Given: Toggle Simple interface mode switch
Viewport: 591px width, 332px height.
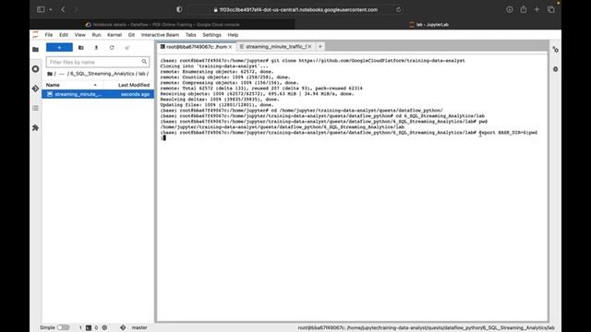Looking at the screenshot, I should (63, 328).
